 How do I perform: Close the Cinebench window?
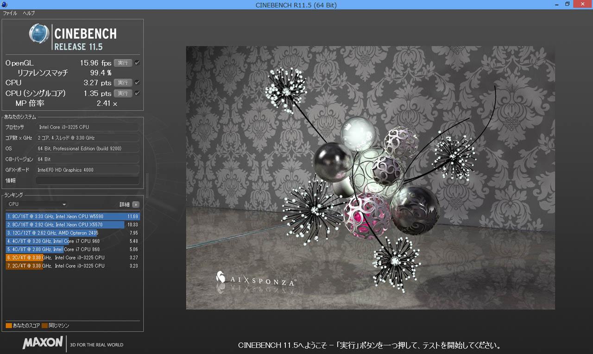[582, 4]
